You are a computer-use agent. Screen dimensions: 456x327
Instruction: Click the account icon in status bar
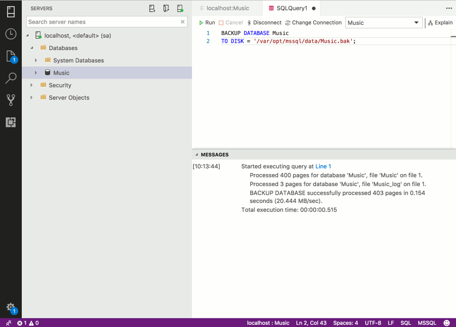click(8, 323)
